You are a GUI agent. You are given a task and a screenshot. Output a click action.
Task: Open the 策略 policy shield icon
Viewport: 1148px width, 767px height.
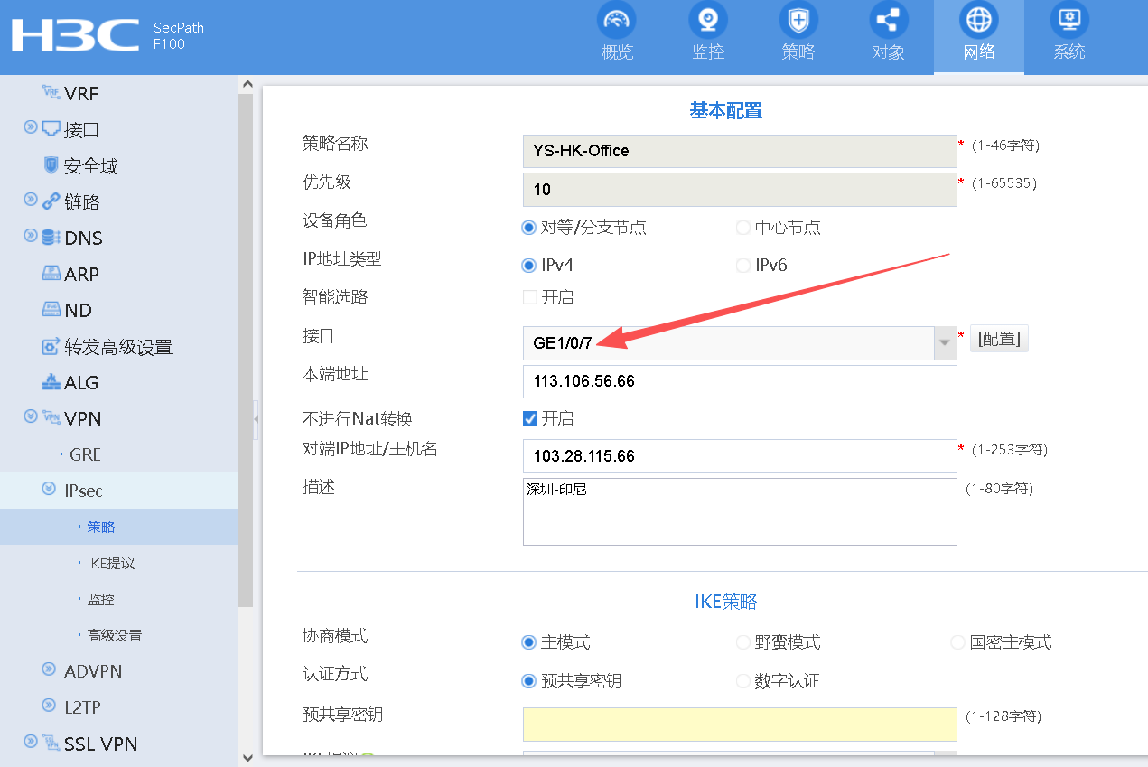[x=798, y=20]
